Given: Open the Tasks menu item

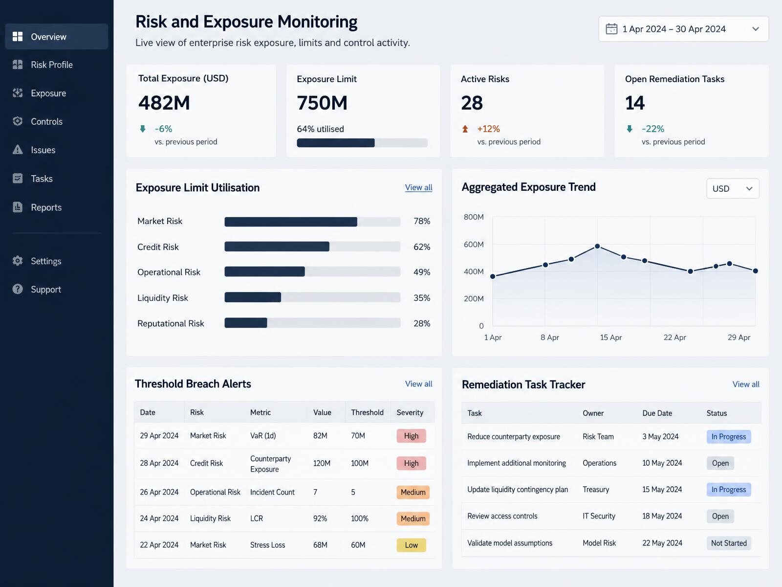Looking at the screenshot, I should 57,179.
